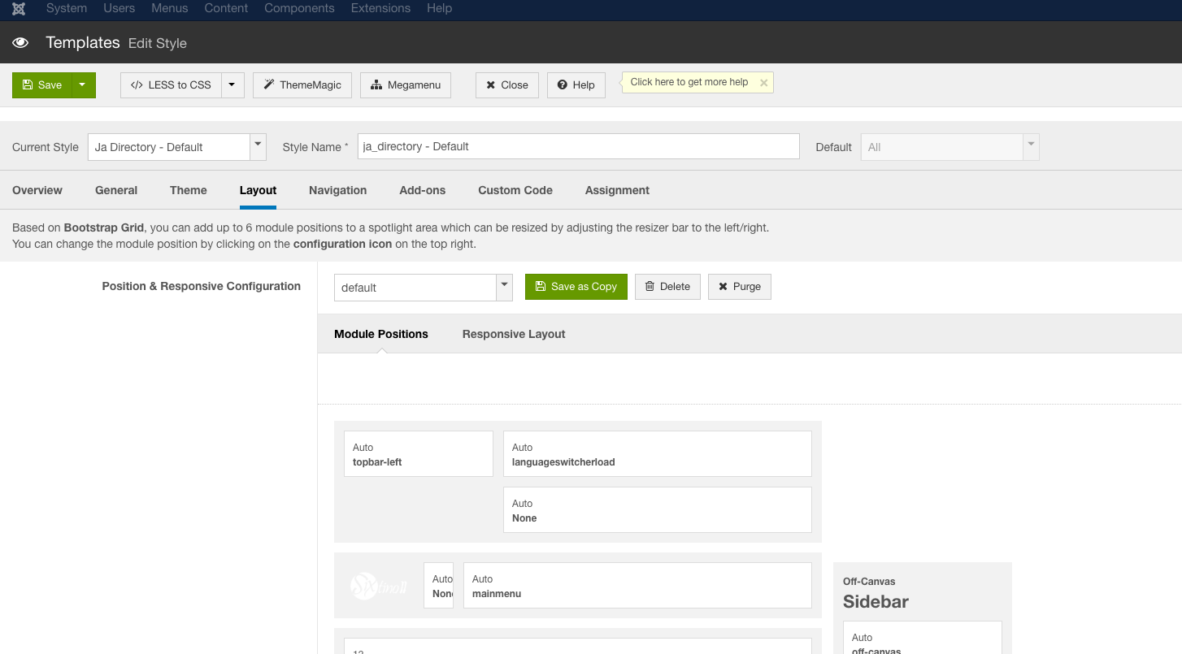Click the green Save button
This screenshot has height=654, width=1182.
pos(42,85)
